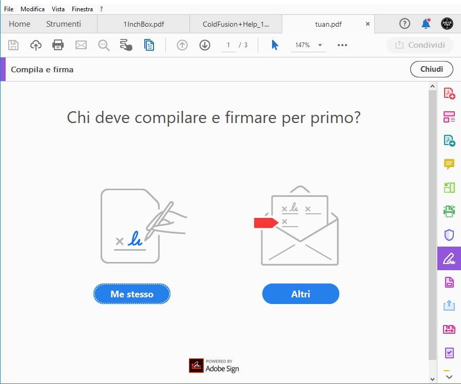Open the Crea PDF tool

[449, 93]
